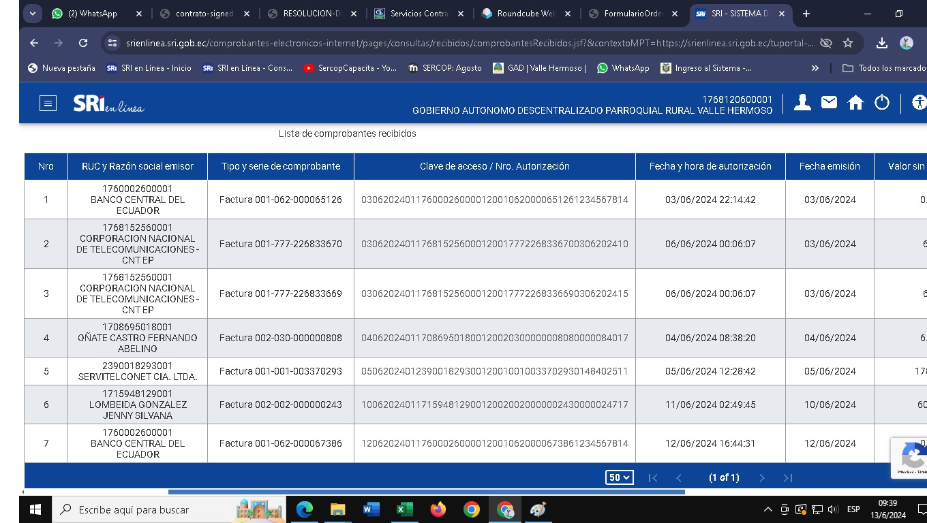
Task: Expand the rows-per-page dropdown showing 50
Action: pos(619,477)
